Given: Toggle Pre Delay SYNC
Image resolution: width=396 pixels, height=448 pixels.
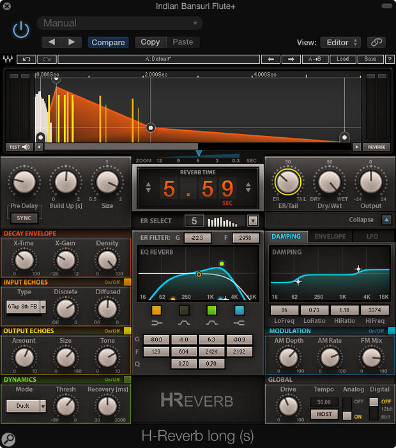Looking at the screenshot, I should pyautogui.click(x=24, y=218).
